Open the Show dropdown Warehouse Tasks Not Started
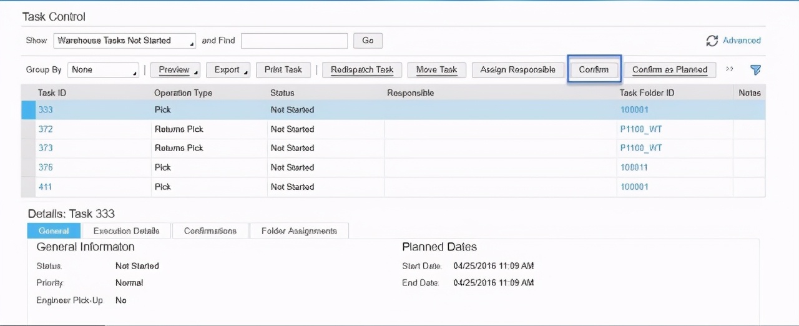The image size is (799, 326). pos(125,41)
